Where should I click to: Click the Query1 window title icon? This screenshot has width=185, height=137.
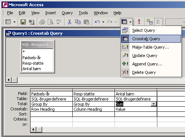[8, 33]
